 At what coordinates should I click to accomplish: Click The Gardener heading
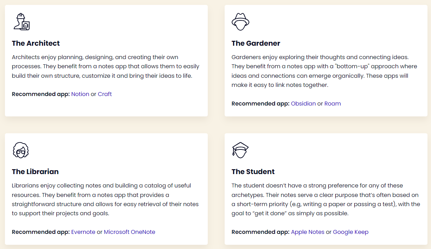point(256,43)
